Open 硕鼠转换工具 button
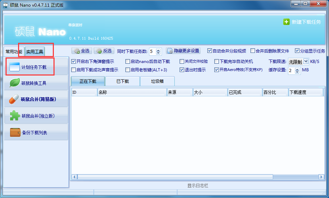The height and width of the screenshot is (198, 329). [x=36, y=83]
